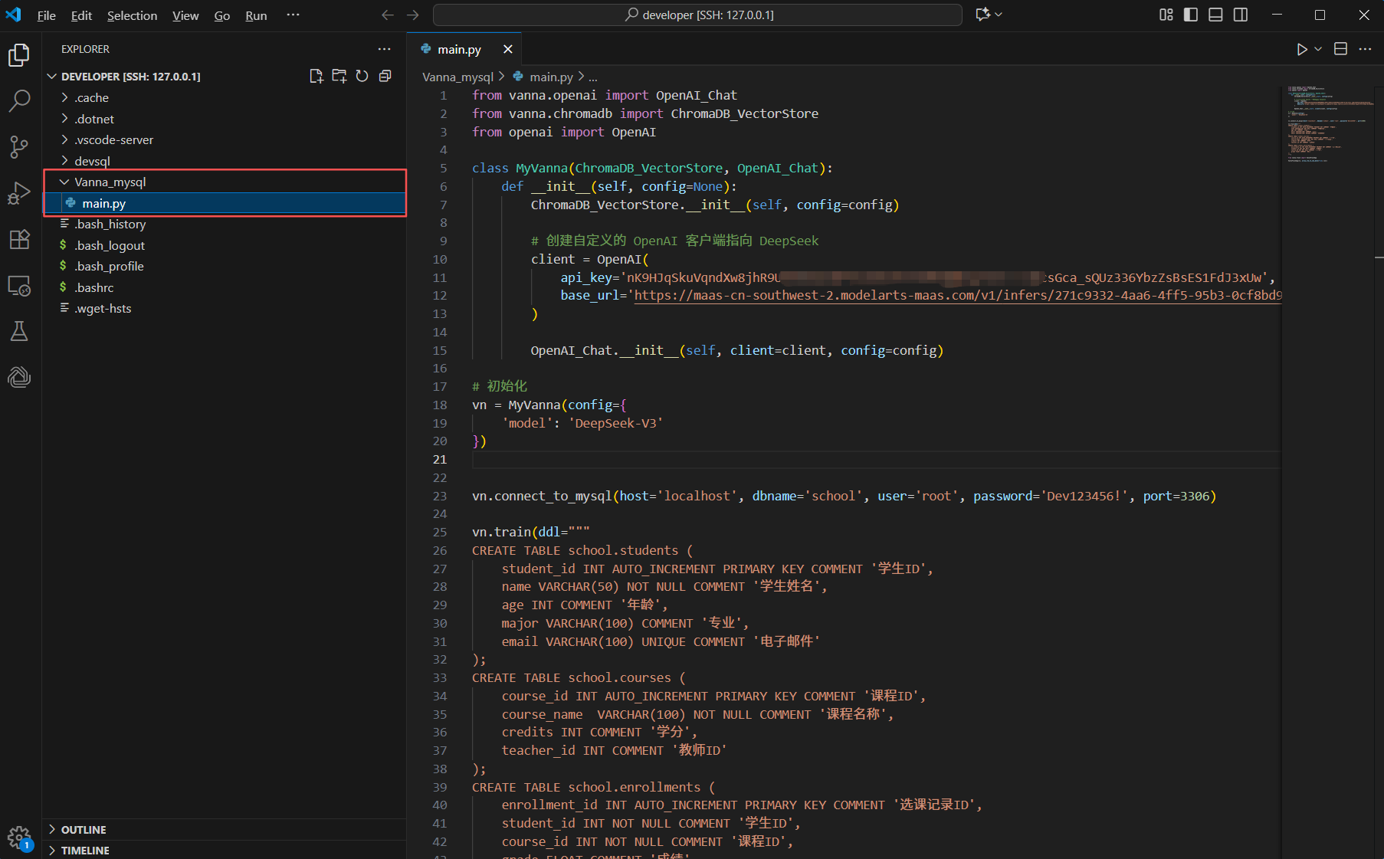Collapse the Vanna_mysql folder
This screenshot has width=1384, height=859.
(224, 182)
